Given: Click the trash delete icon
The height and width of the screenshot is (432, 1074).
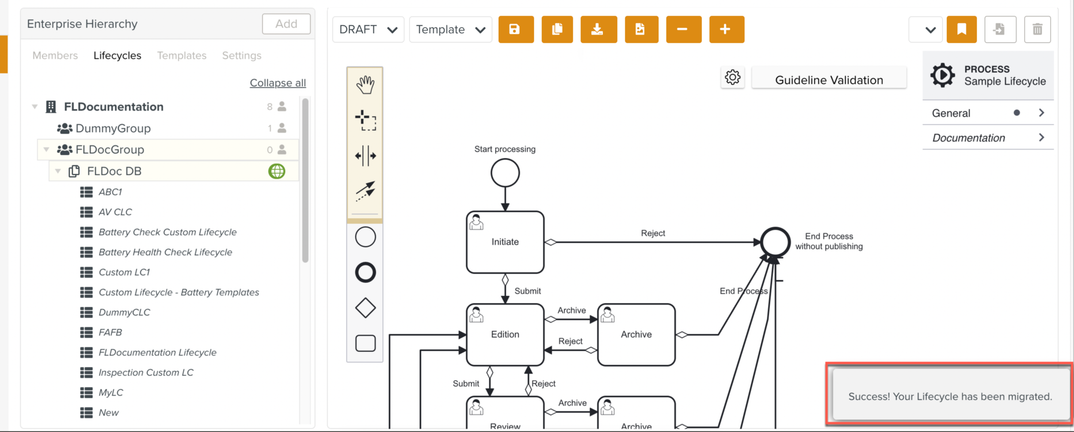Looking at the screenshot, I should pyautogui.click(x=1037, y=30).
